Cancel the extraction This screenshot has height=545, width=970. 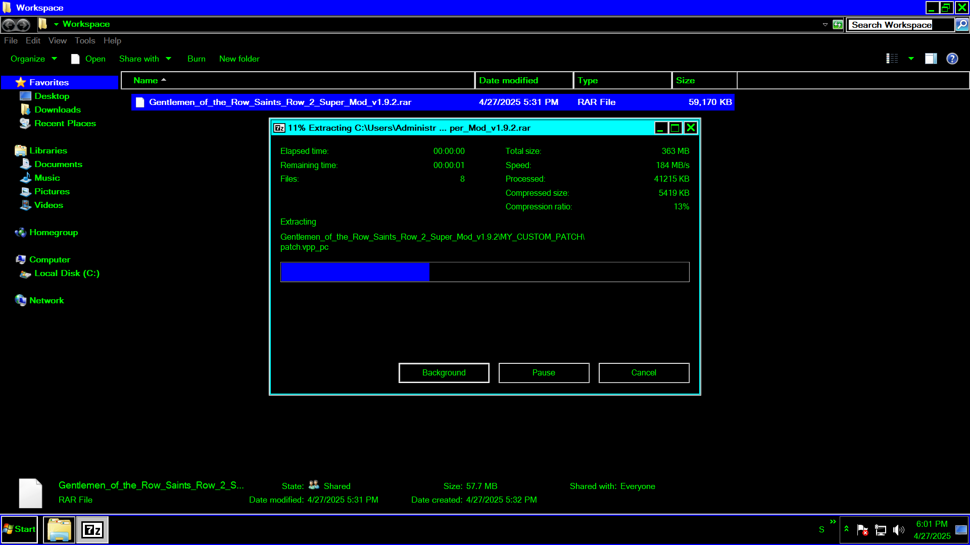[644, 372]
